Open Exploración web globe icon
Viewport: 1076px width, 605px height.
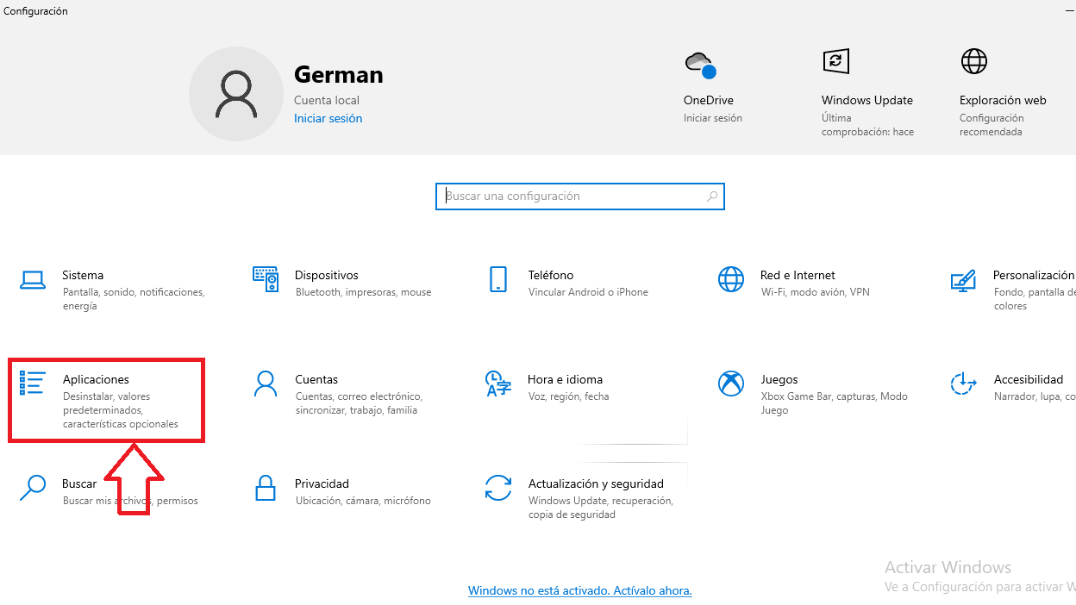[x=974, y=61]
